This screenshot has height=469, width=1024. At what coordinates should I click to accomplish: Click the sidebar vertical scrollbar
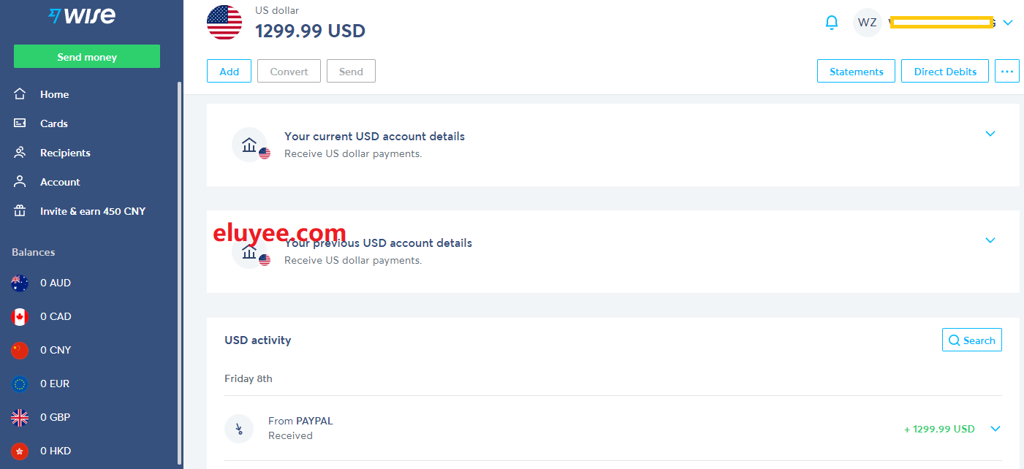(180, 270)
